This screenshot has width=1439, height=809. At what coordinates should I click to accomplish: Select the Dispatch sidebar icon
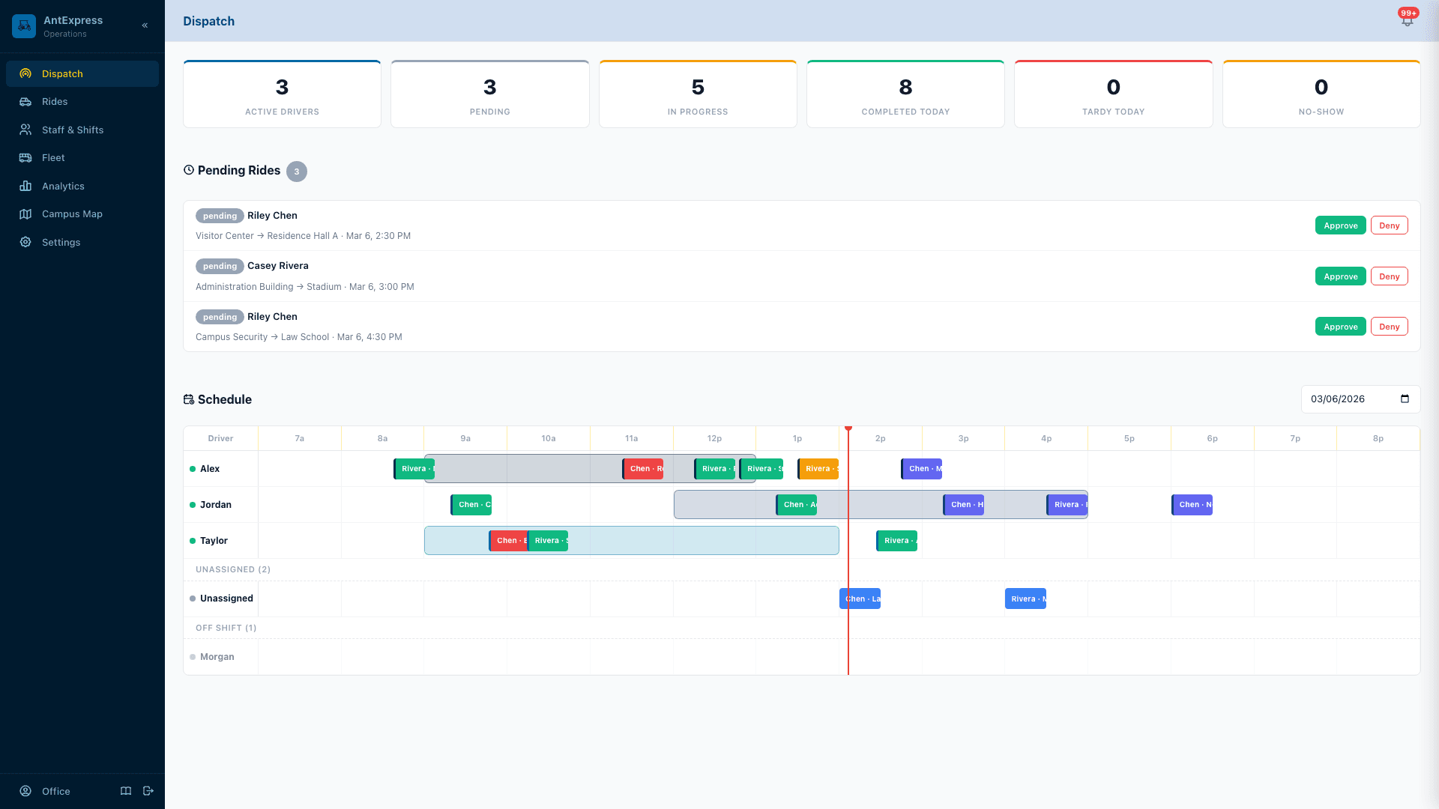point(25,73)
